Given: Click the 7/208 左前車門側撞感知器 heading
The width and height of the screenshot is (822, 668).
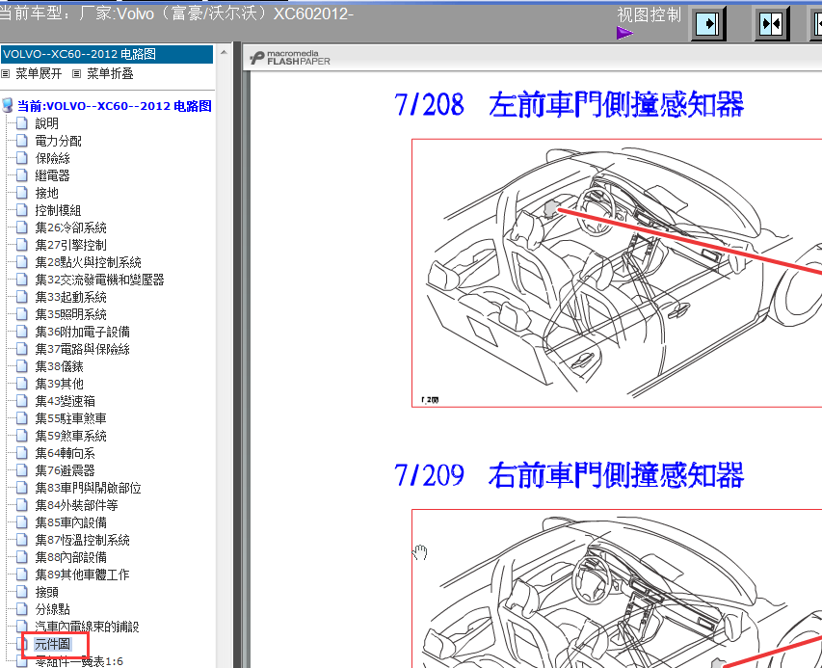Looking at the screenshot, I should (x=569, y=104).
